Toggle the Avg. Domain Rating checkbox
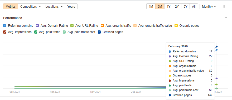 coord(37,25)
